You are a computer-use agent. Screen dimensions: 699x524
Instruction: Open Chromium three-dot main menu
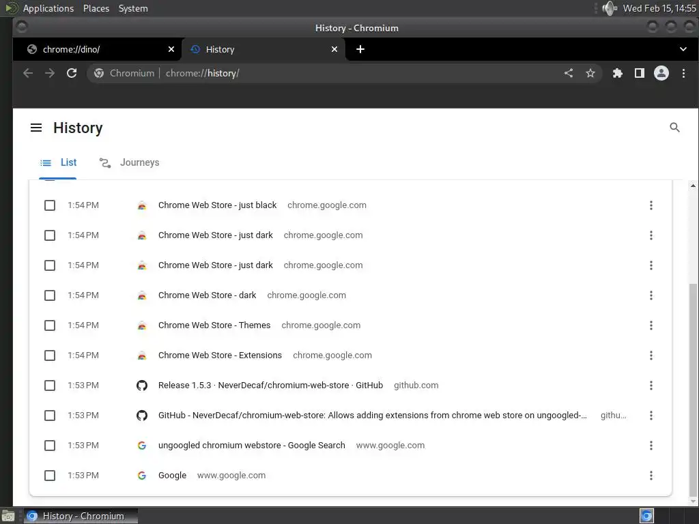pyautogui.click(x=683, y=73)
